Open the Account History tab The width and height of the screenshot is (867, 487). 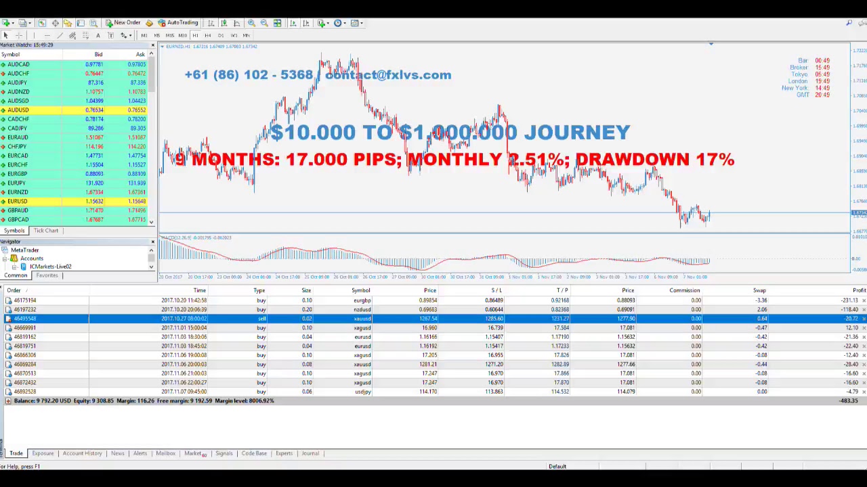click(82, 453)
